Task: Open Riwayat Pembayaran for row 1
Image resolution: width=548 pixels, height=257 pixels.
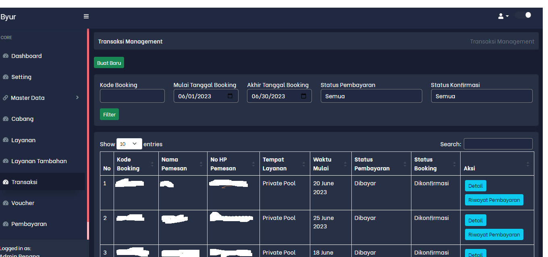Action: tap(494, 200)
